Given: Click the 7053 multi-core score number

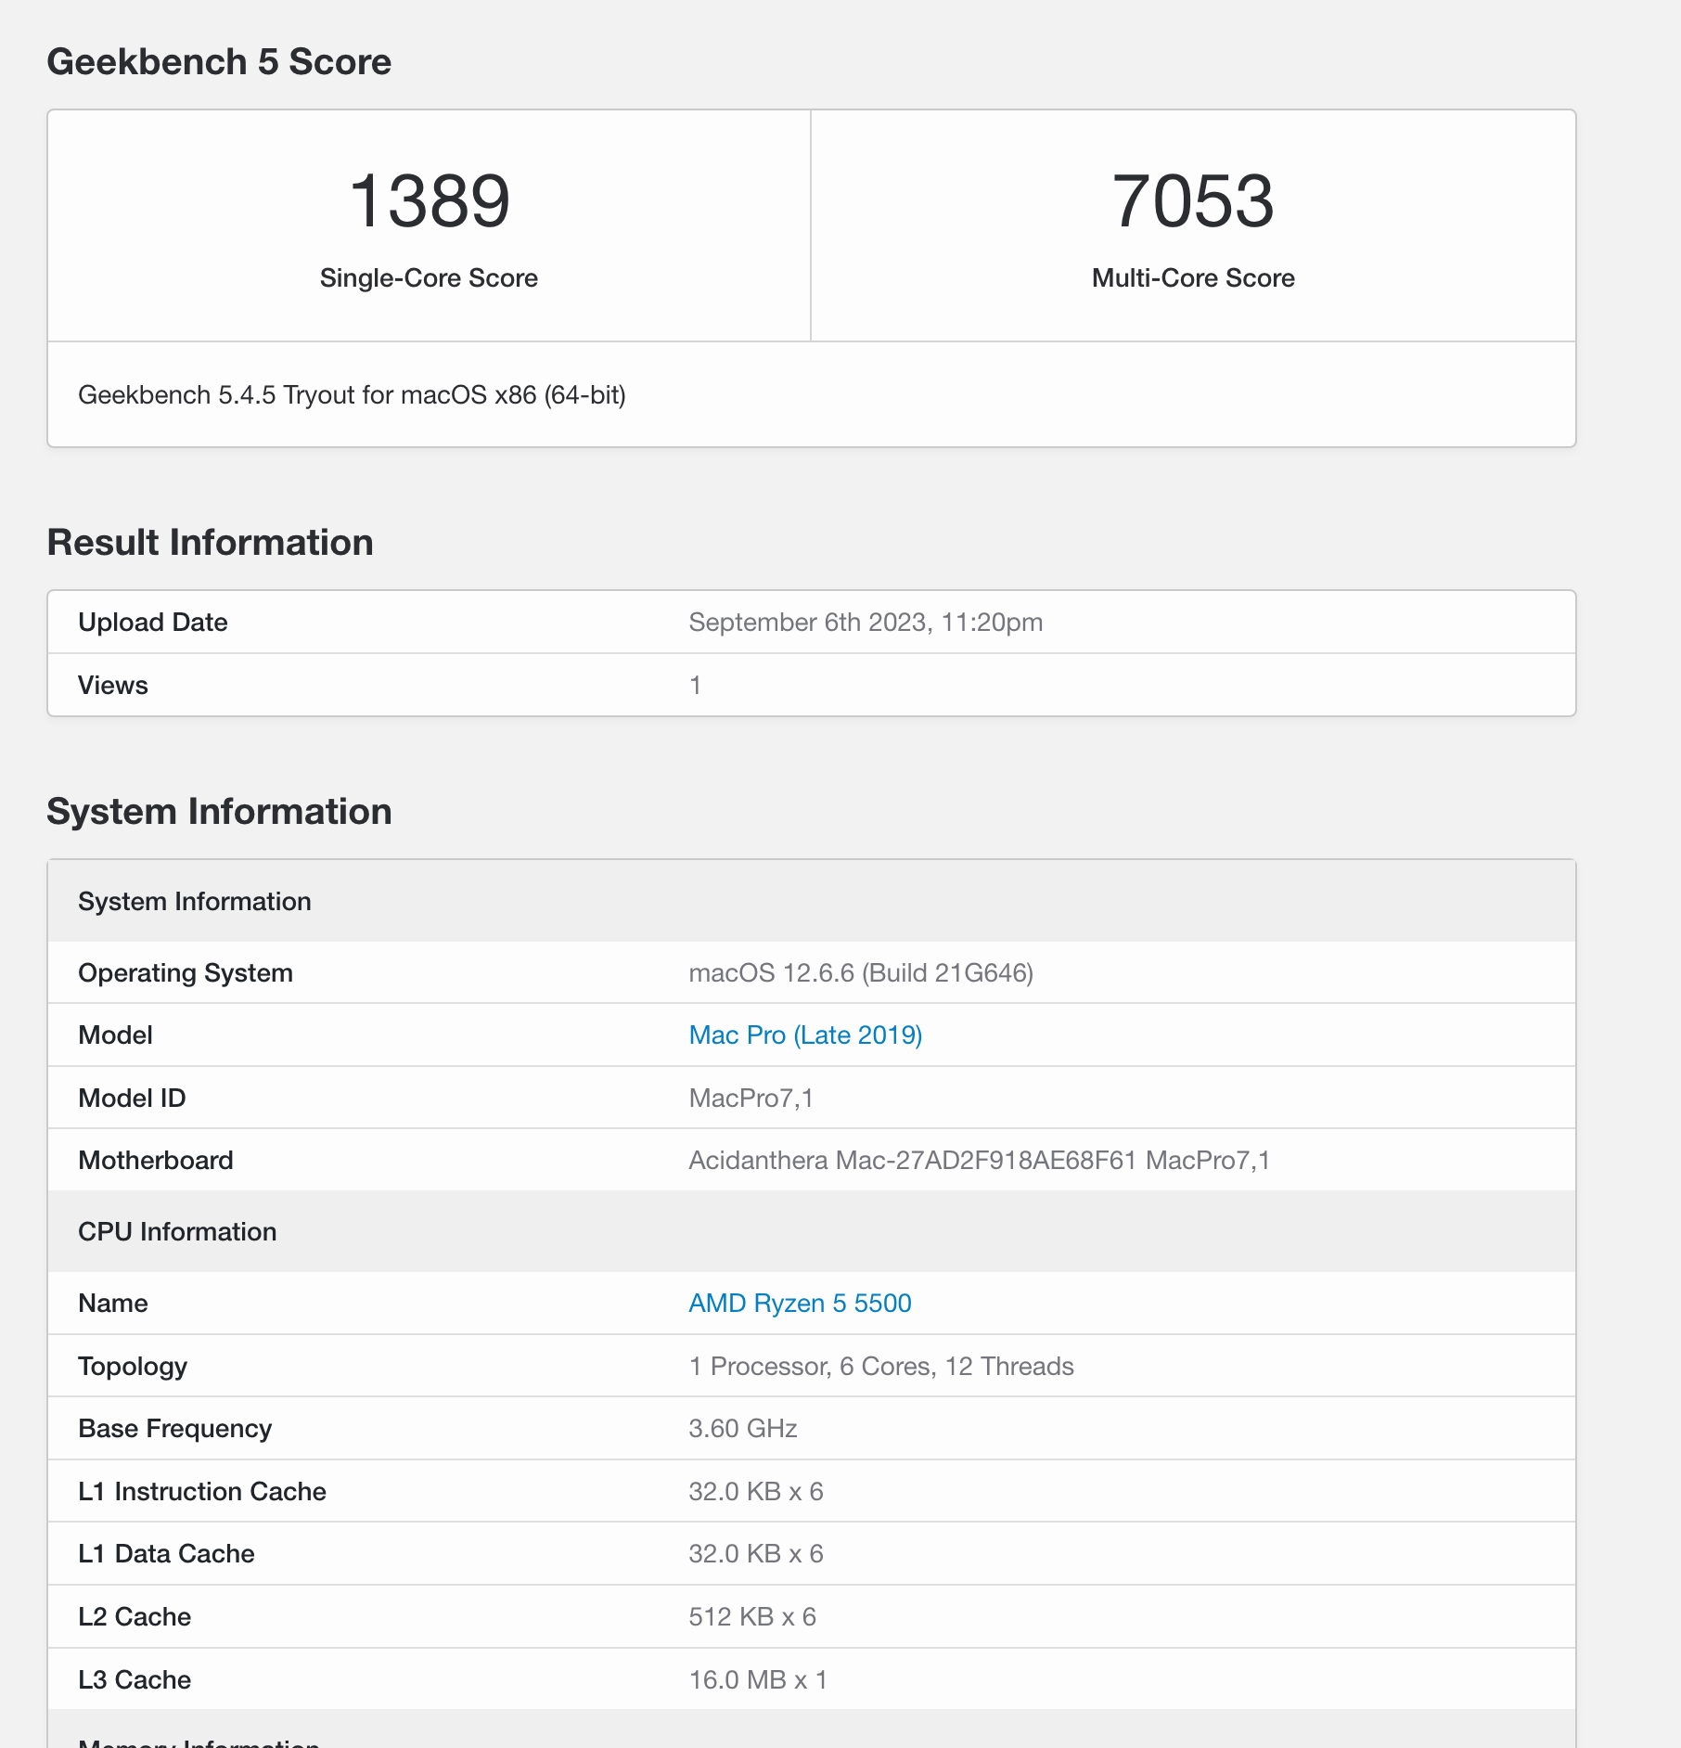Looking at the screenshot, I should [x=1193, y=200].
